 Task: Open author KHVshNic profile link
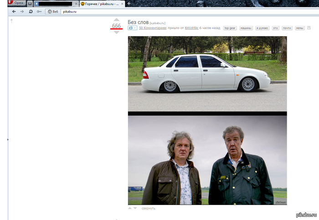click(x=191, y=28)
